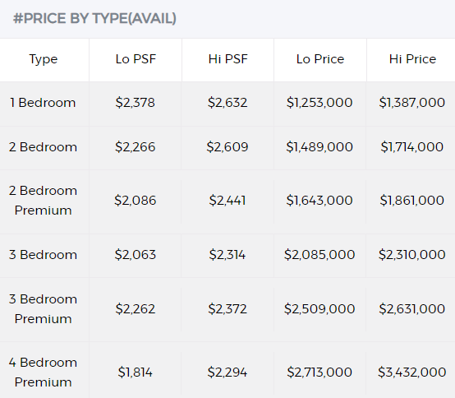Click the $1,643,000 Lo Price cell
455x398 pixels.
point(319,201)
